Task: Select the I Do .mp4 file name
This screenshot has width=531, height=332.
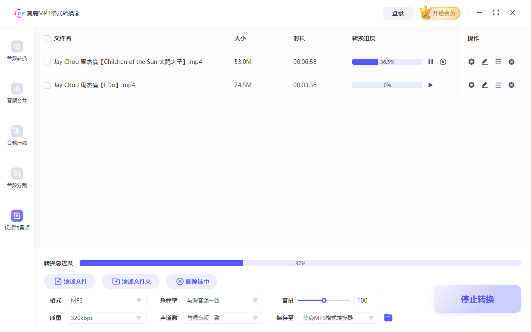Action: (95, 85)
